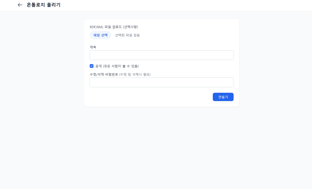This screenshot has width=312, height=189.
Task: Focus the 제목 input field
Action: [162, 55]
